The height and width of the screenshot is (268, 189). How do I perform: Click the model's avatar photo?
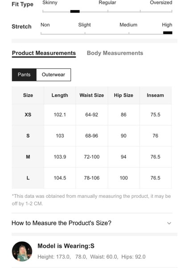(x=22, y=251)
